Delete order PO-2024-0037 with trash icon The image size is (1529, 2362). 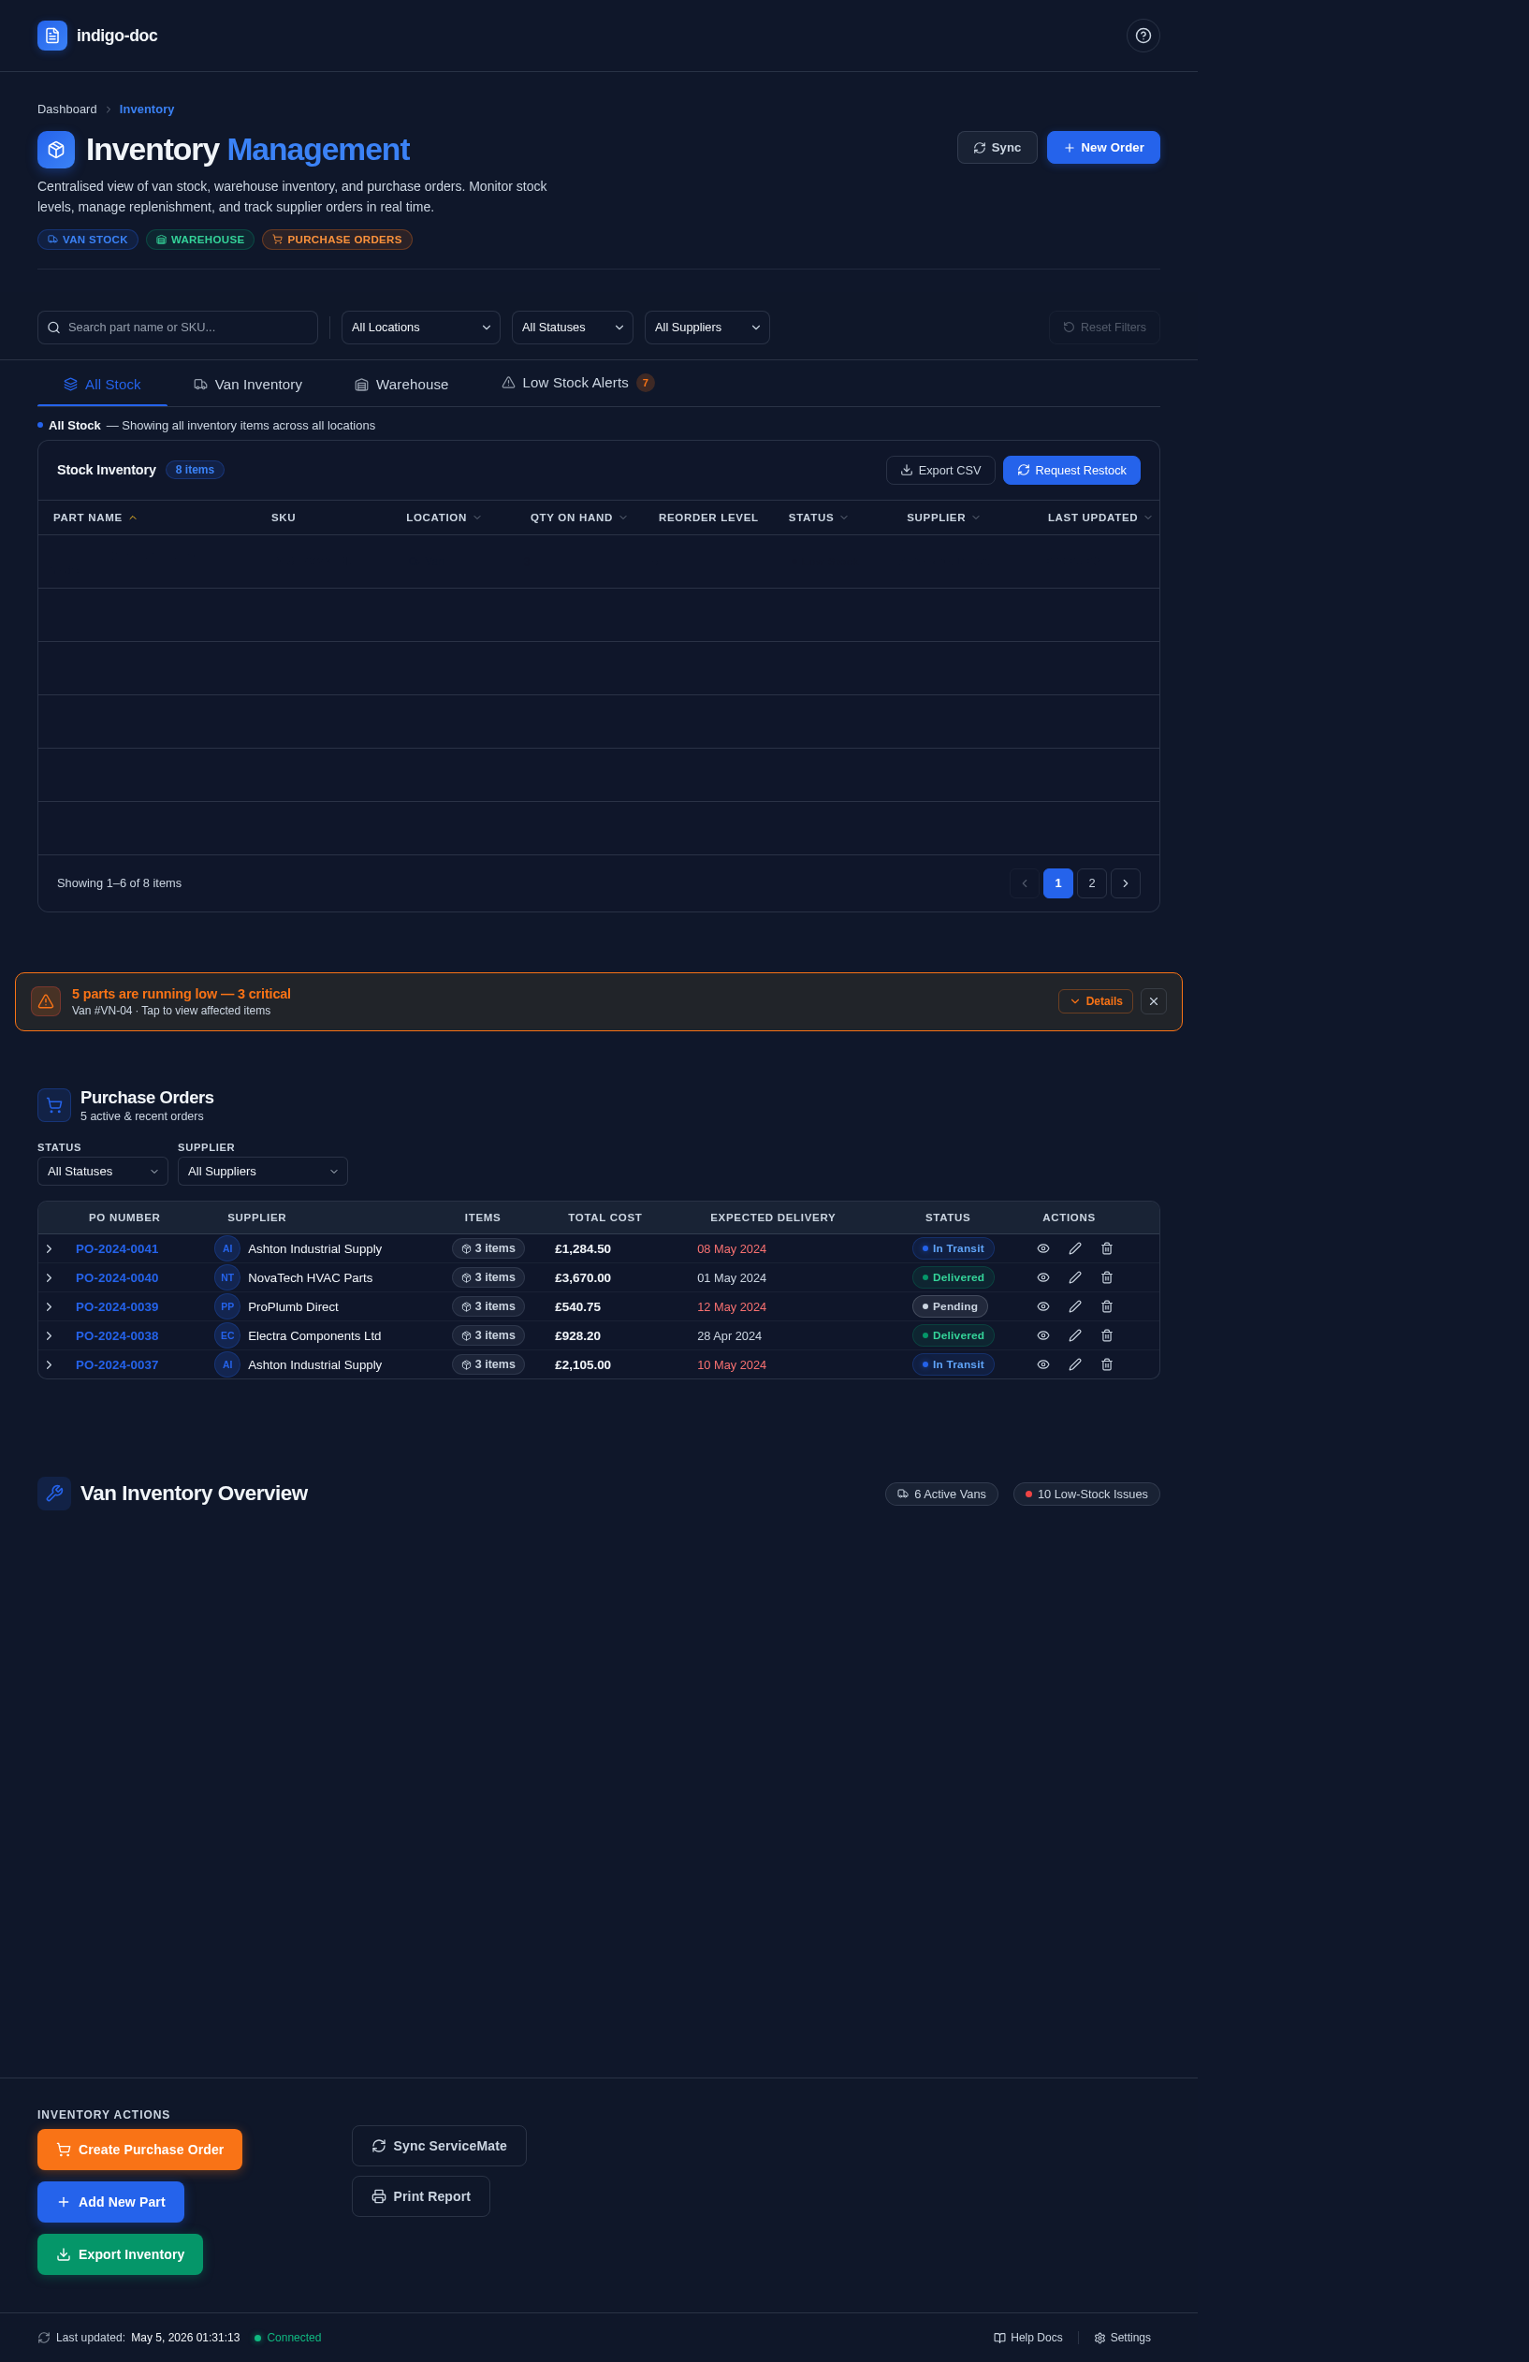[x=1106, y=1364]
